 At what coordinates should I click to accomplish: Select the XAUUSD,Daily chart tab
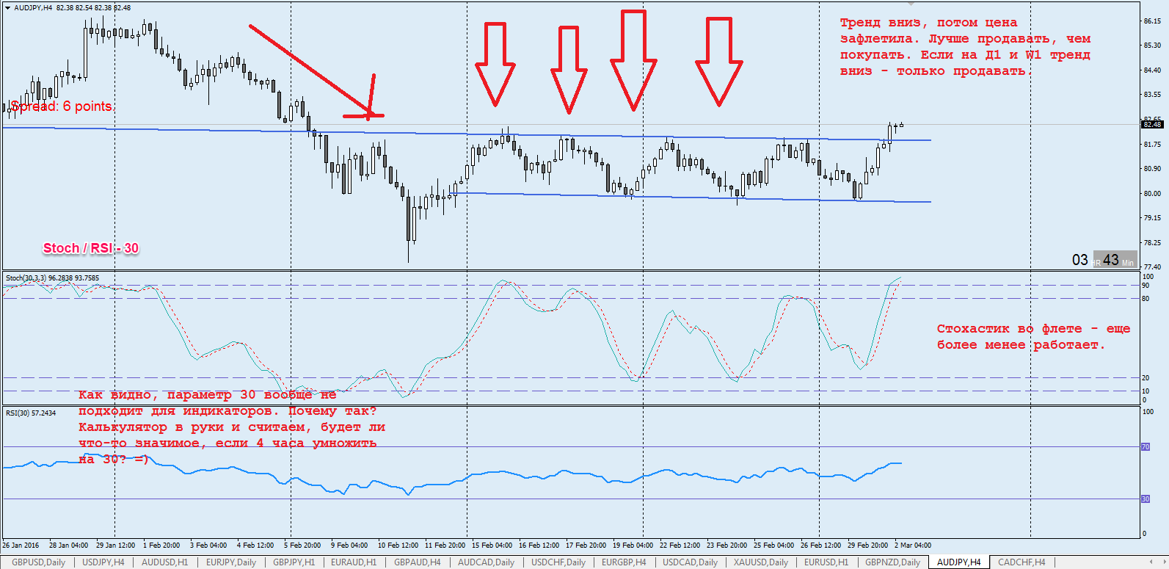pyautogui.click(x=761, y=562)
